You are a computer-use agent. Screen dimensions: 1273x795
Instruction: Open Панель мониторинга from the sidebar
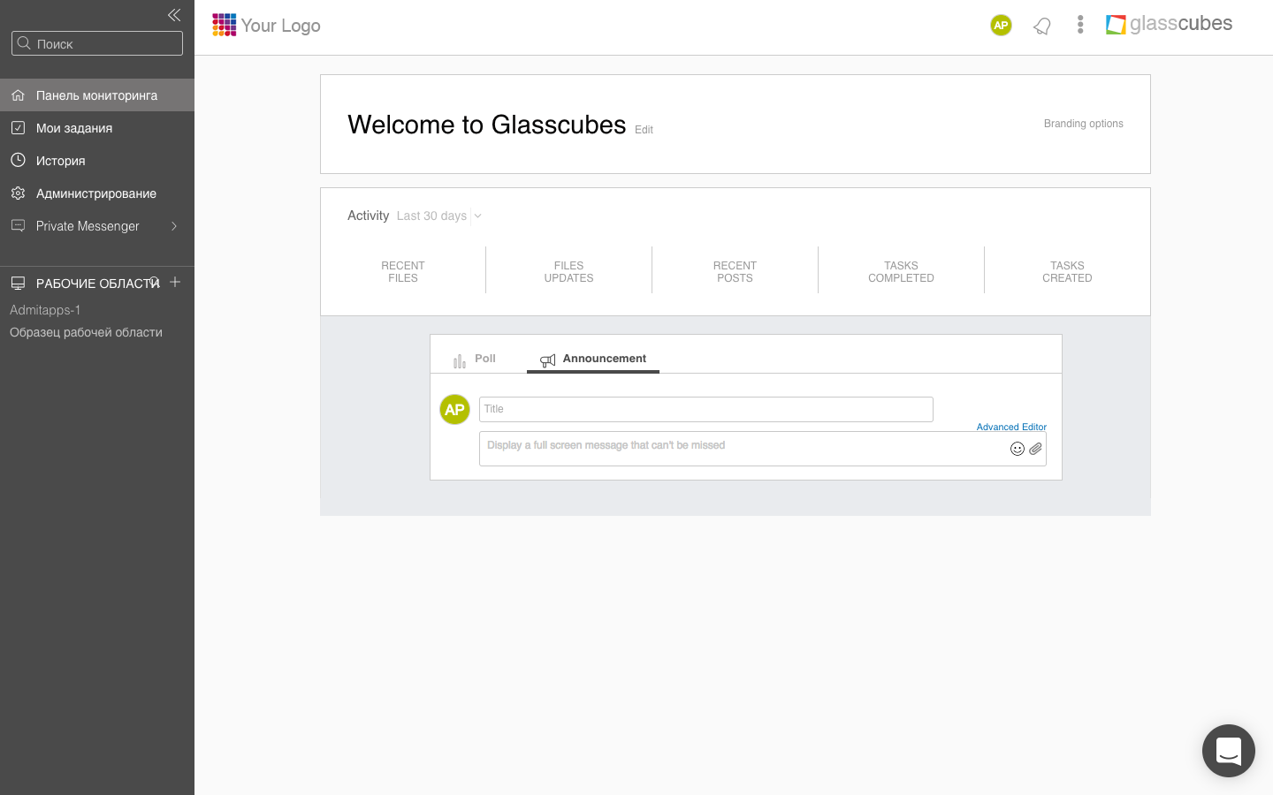point(97,95)
